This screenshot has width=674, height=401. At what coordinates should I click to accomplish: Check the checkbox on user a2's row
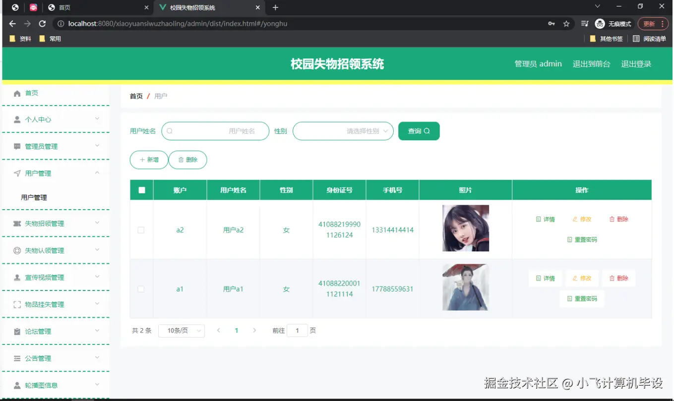(141, 230)
